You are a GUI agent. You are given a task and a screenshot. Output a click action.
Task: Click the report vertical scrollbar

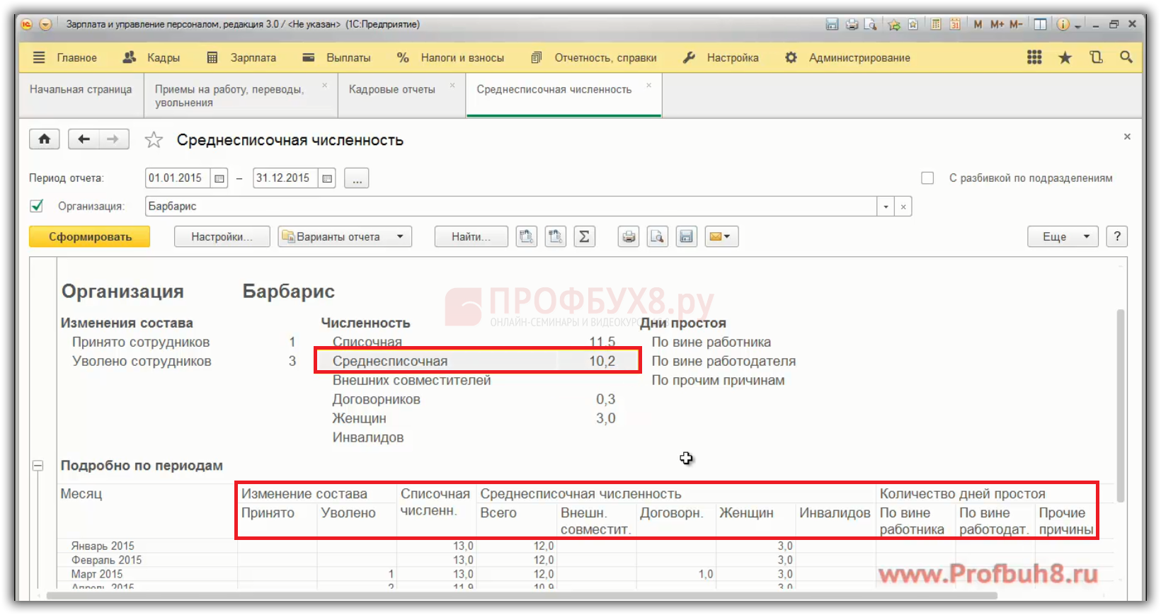[x=1121, y=405]
